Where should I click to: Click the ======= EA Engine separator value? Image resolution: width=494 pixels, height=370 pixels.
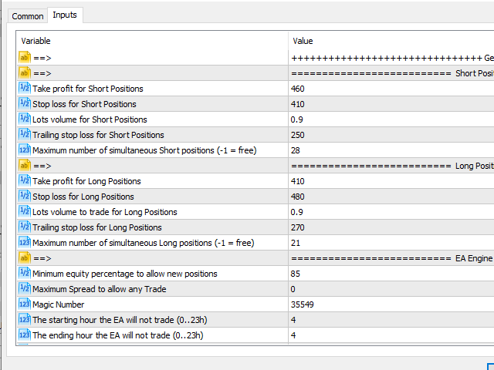coord(392,258)
